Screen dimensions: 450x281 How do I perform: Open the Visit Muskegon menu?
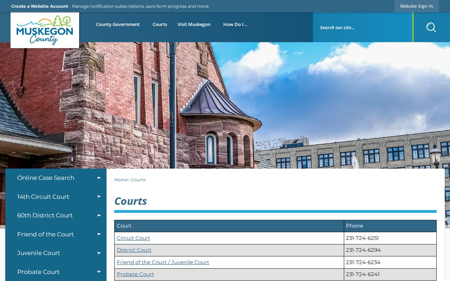pos(194,24)
